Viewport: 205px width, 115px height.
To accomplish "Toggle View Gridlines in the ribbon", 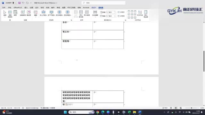I will point(10,14).
